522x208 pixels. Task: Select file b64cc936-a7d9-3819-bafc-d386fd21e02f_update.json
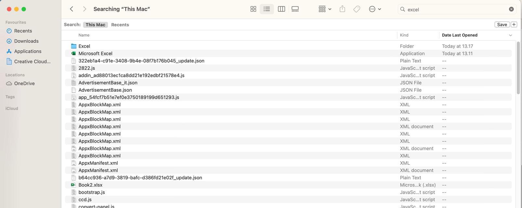pyautogui.click(x=140, y=178)
